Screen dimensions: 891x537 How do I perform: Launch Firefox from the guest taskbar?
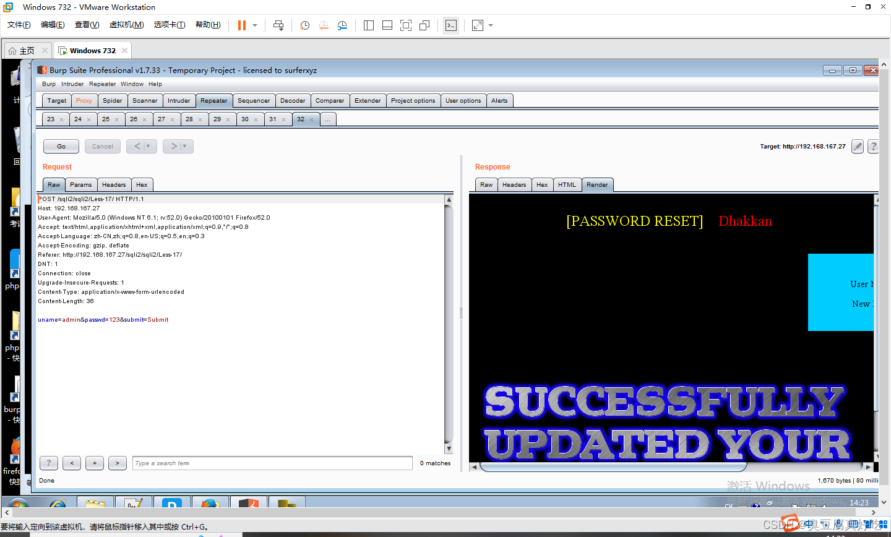tap(210, 504)
